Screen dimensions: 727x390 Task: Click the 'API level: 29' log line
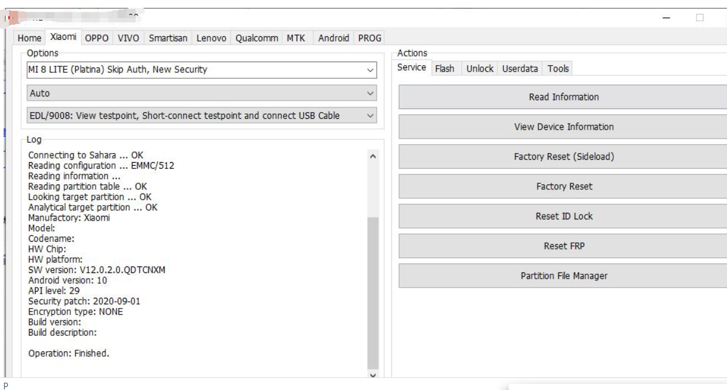(x=54, y=291)
